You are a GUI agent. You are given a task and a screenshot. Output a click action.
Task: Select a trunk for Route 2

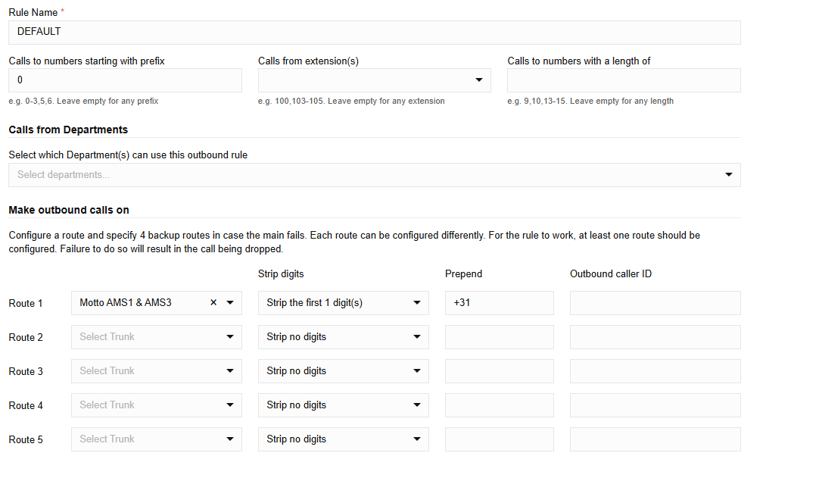(x=156, y=337)
